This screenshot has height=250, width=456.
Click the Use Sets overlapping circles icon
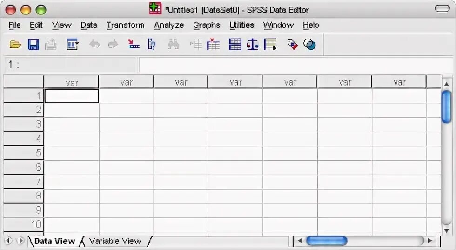(309, 45)
